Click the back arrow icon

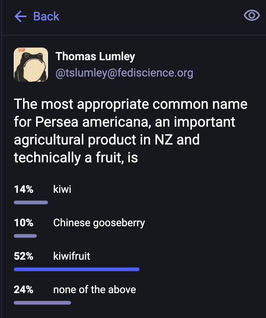pyautogui.click(x=20, y=16)
